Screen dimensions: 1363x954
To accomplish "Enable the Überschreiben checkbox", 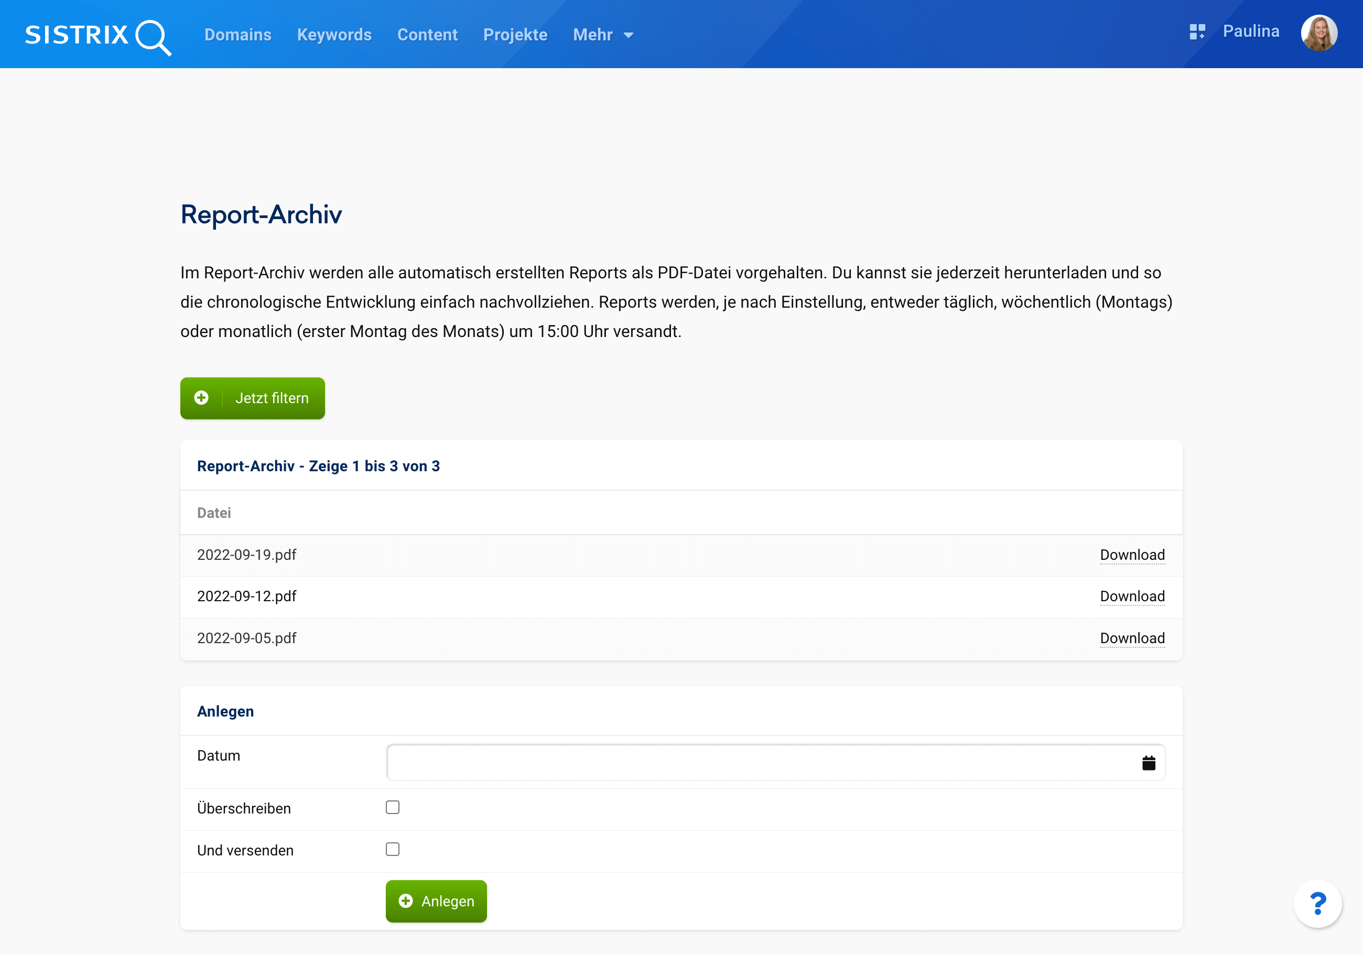I will coord(393,807).
